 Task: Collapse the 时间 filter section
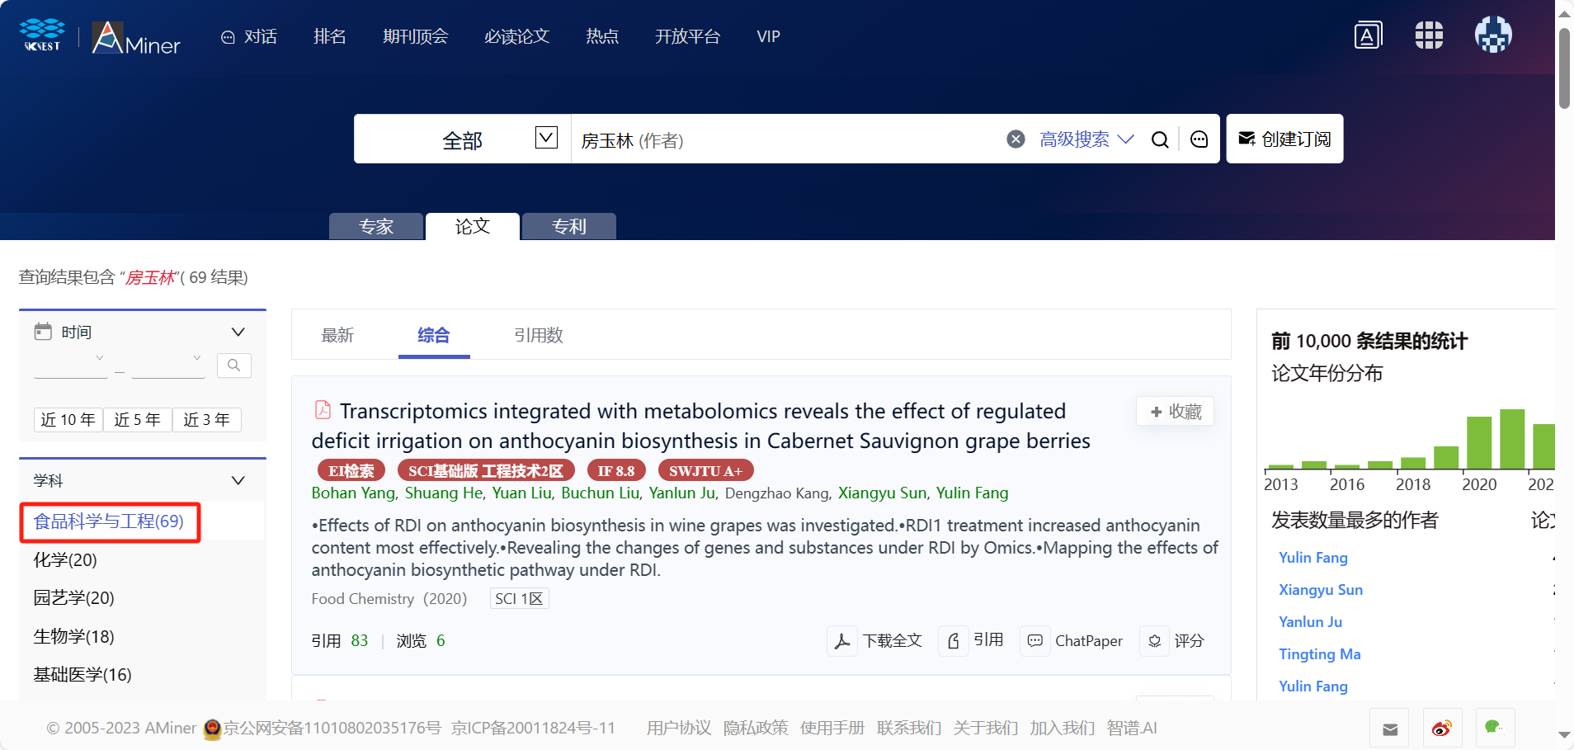(238, 332)
